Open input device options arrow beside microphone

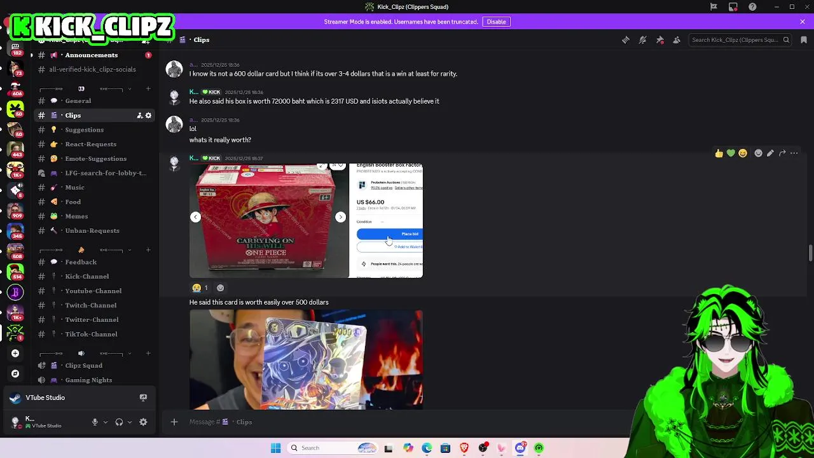(106, 422)
